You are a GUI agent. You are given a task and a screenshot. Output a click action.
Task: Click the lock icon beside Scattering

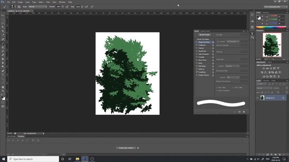[213, 45]
